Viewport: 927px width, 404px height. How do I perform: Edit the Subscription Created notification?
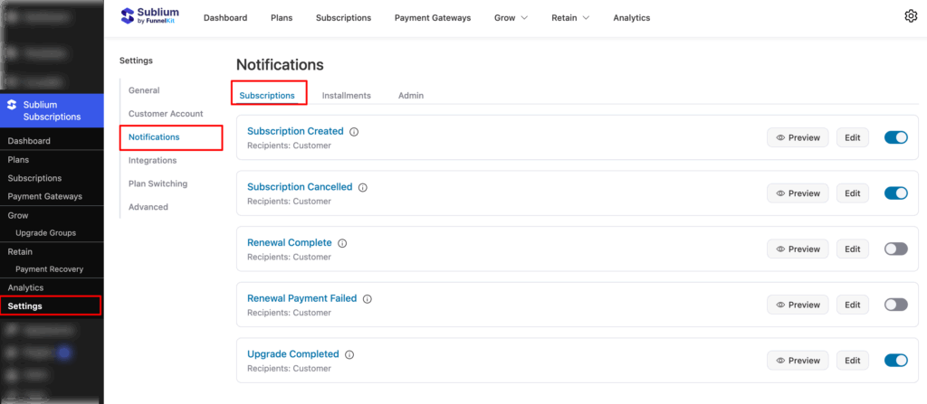click(853, 137)
